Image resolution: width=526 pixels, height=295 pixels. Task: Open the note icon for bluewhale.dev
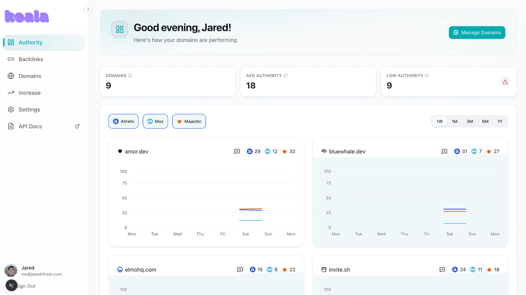pos(444,151)
